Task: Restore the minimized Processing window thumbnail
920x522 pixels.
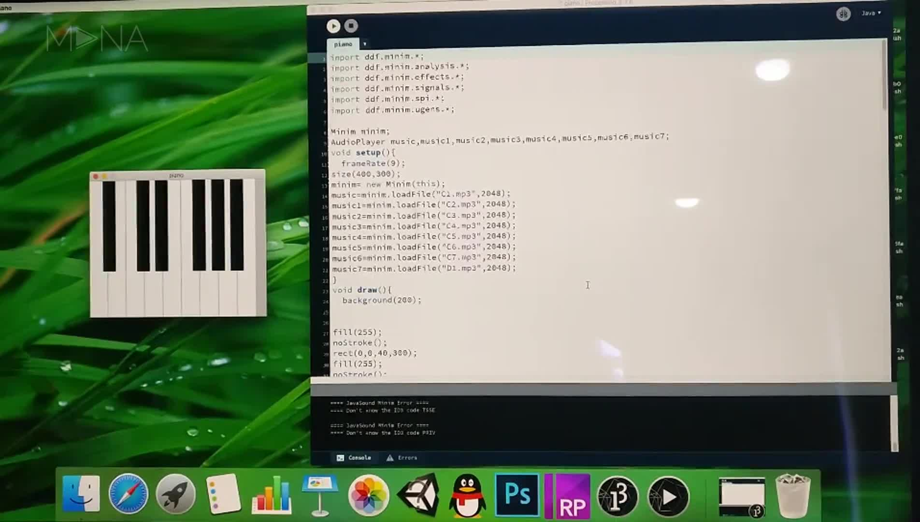Action: coord(742,497)
